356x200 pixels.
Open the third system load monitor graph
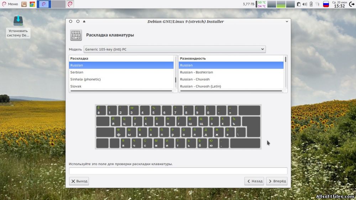pyautogui.click(x=290, y=4)
